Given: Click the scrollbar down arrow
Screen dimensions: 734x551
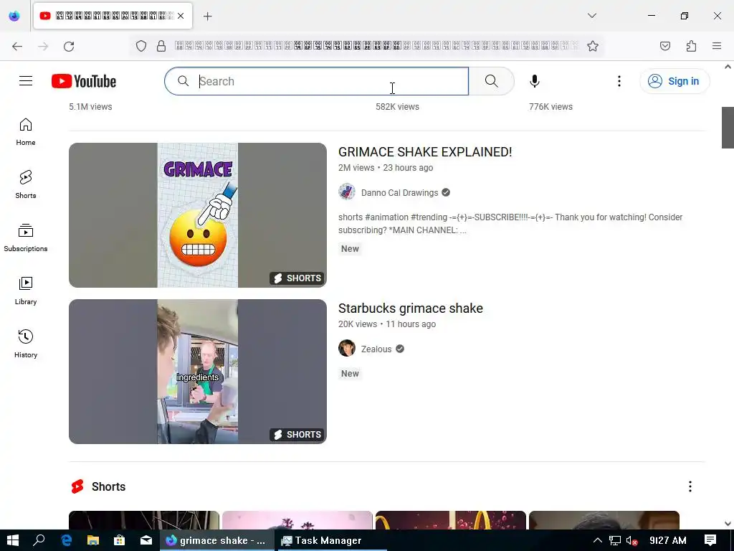Looking at the screenshot, I should coord(728,524).
